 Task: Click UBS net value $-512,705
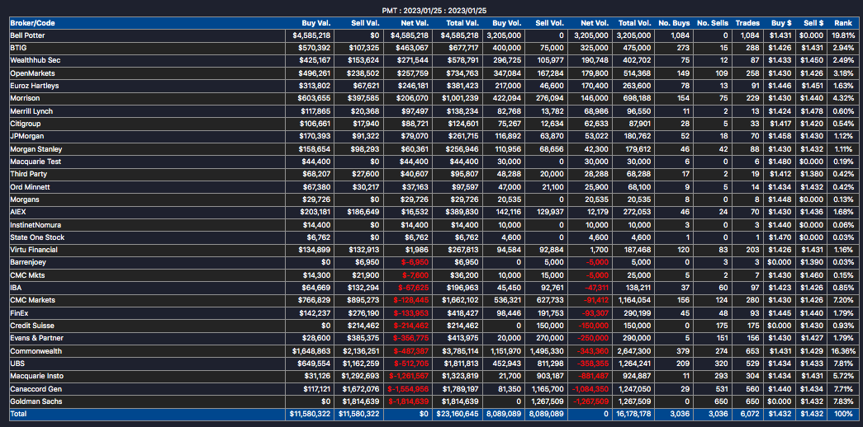tap(412, 364)
